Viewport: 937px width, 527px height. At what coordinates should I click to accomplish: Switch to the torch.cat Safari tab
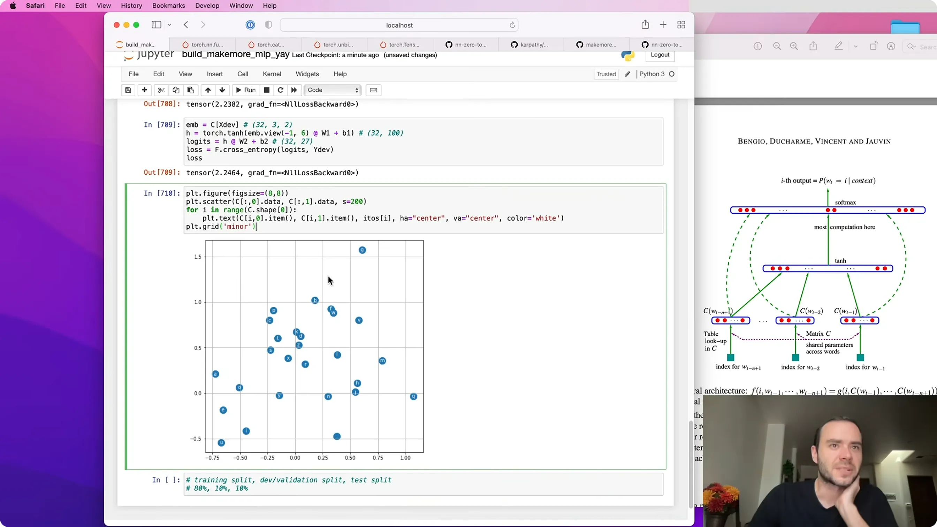tap(268, 45)
